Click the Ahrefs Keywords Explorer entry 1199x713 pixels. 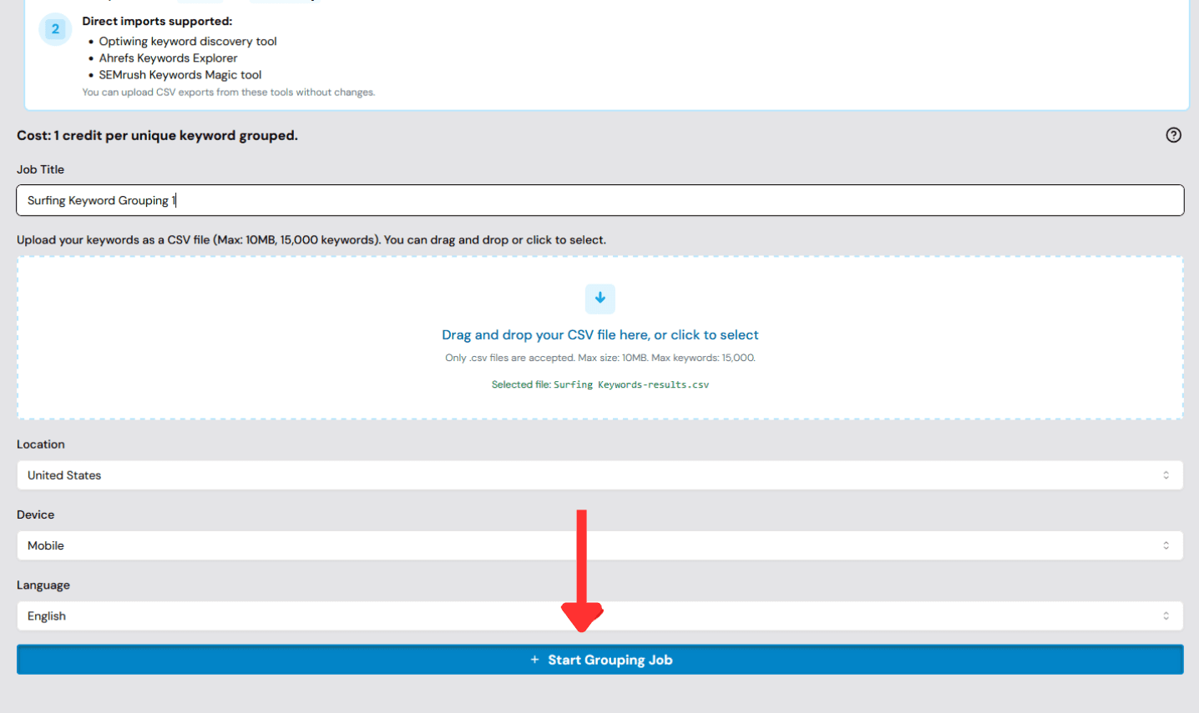coord(168,58)
